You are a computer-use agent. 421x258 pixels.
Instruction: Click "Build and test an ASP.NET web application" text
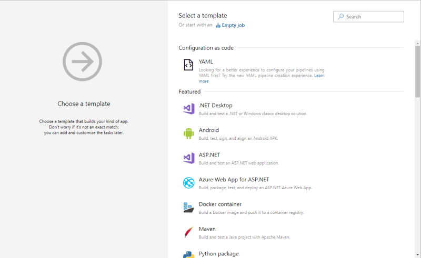click(239, 163)
